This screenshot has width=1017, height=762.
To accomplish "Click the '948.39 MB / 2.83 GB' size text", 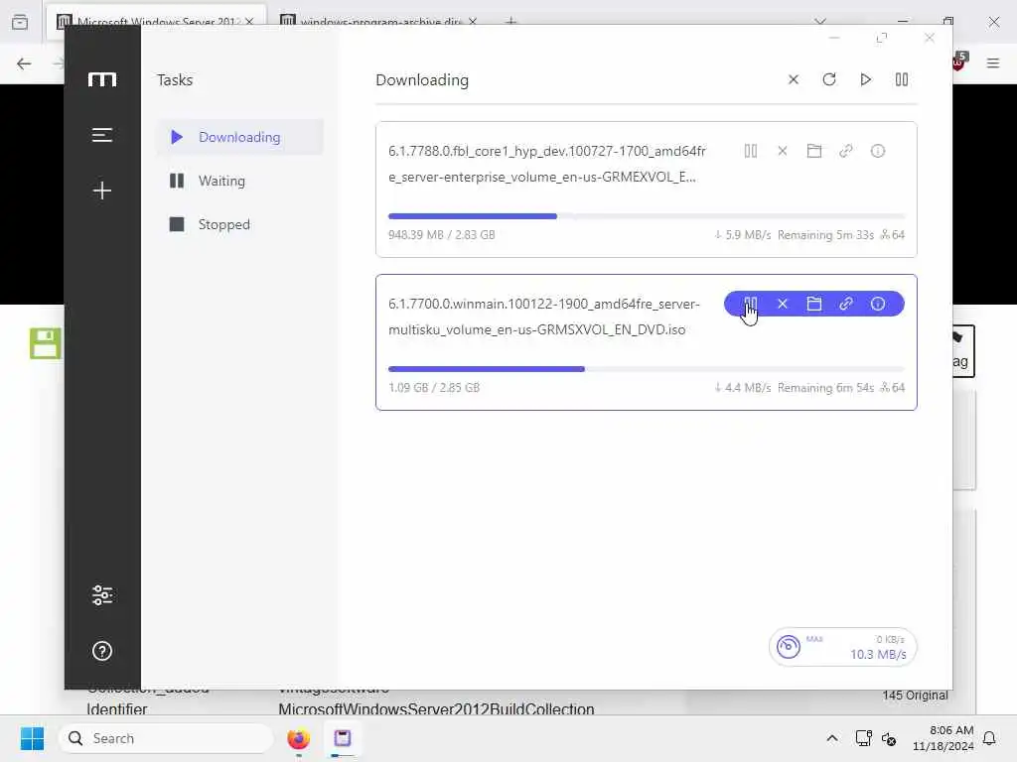I will [x=442, y=234].
